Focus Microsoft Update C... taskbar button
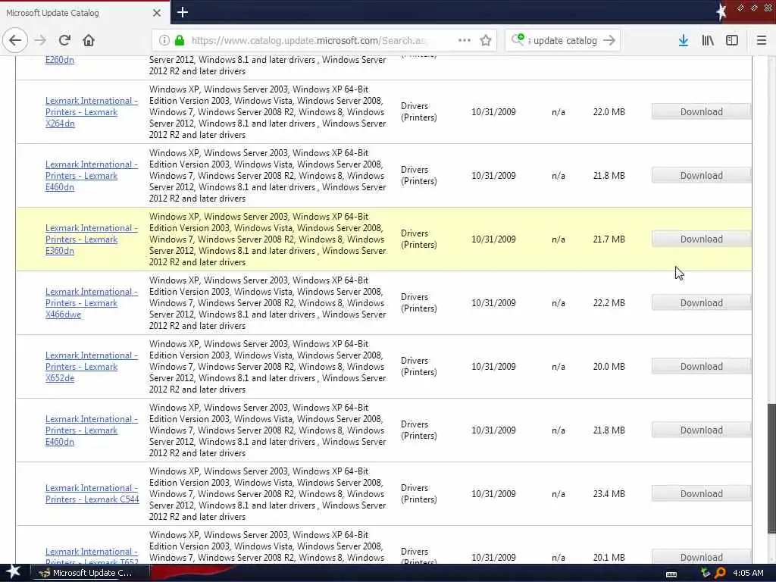The height and width of the screenshot is (582, 776). (x=90, y=573)
